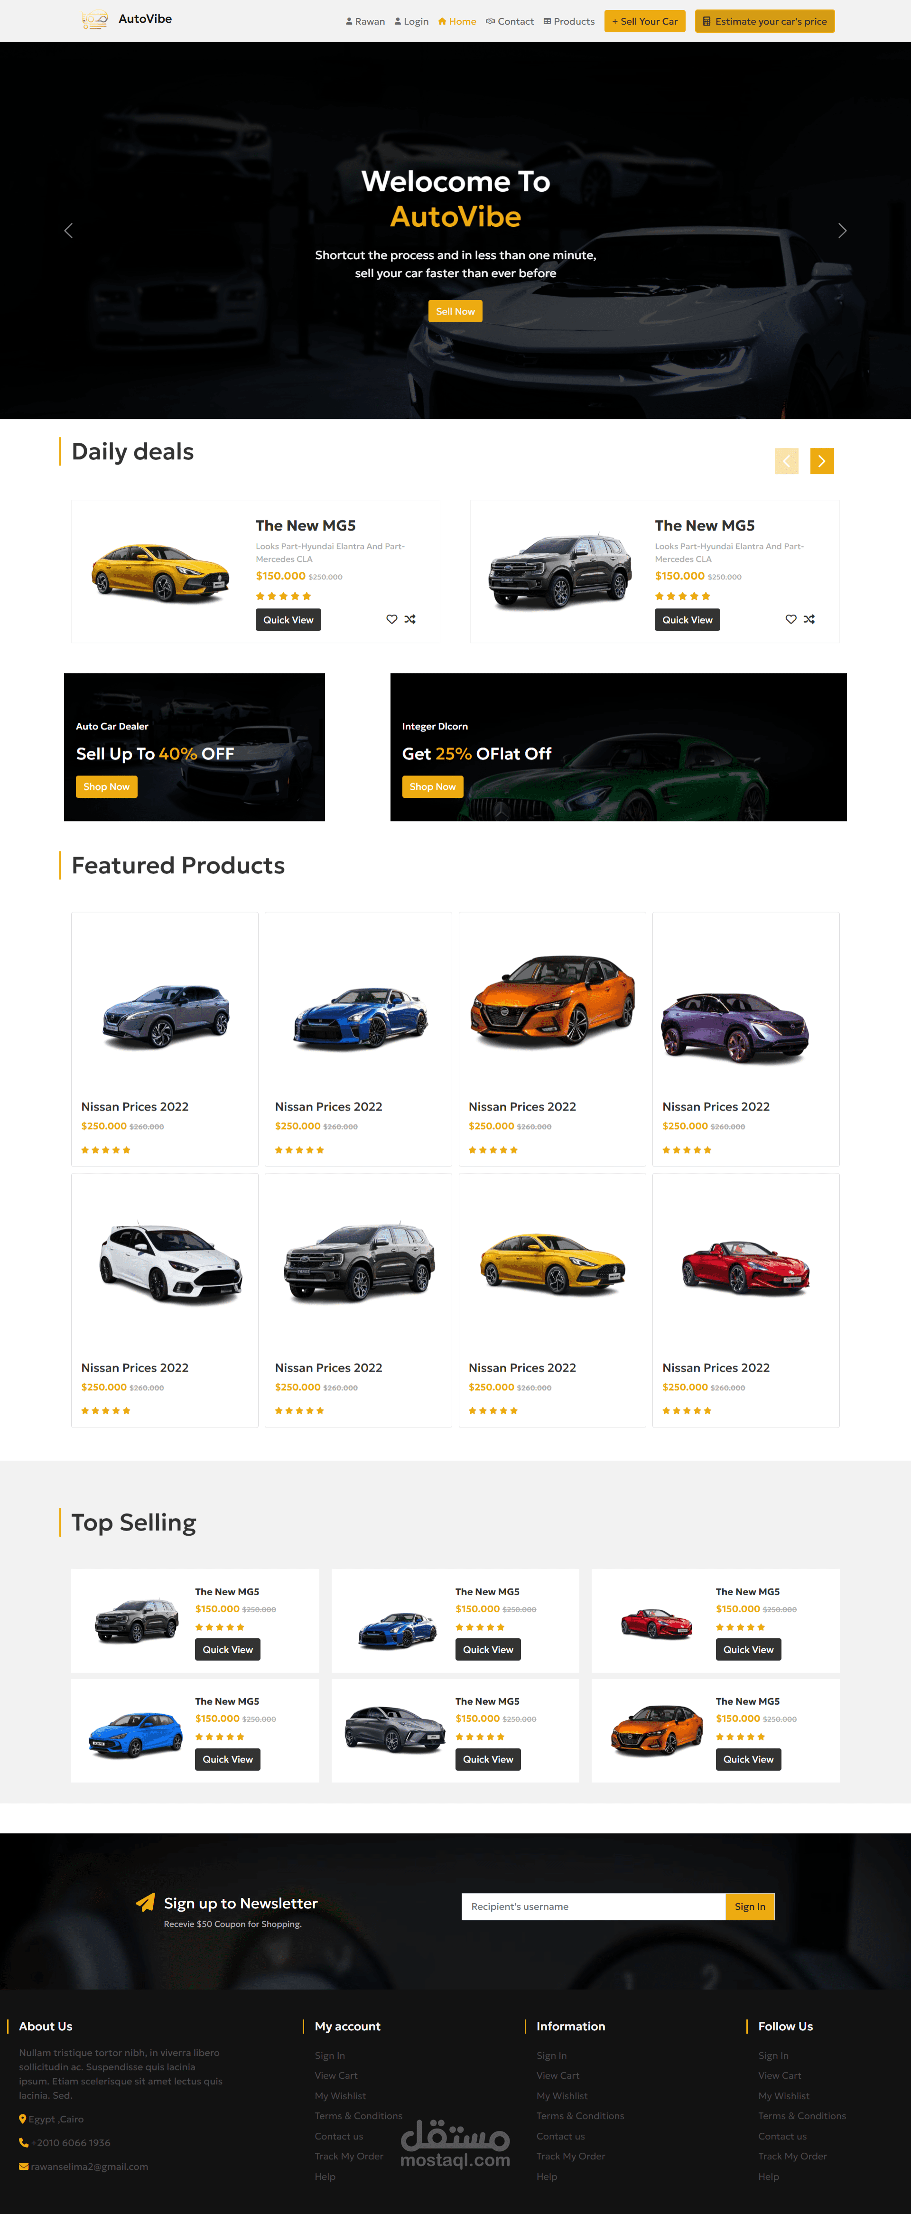Click compare shuffle icon on gray SUV deal
Viewport: 911px width, 2214px height.
coord(809,619)
